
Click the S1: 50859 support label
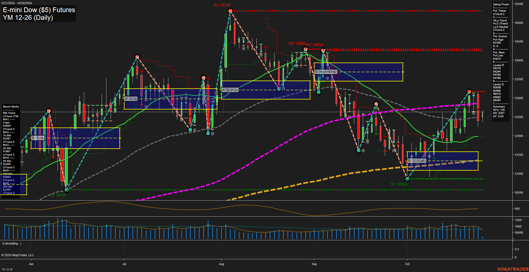pos(399,184)
